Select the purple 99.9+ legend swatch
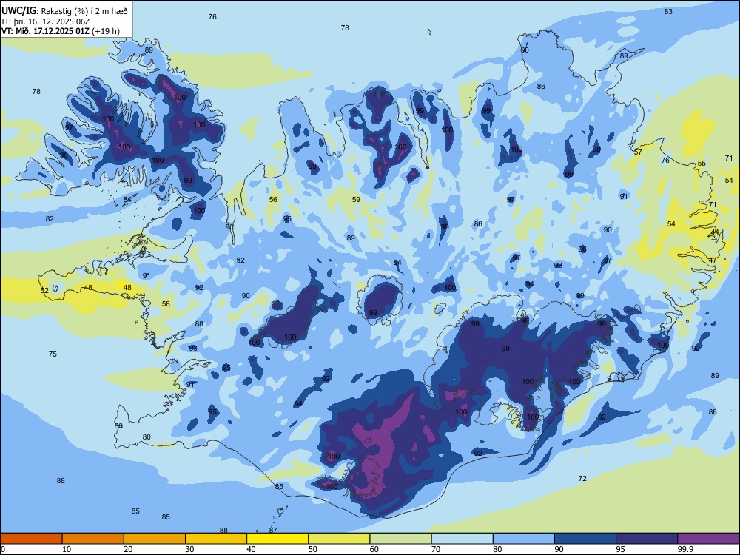This screenshot has height=555, width=740. 708,539
